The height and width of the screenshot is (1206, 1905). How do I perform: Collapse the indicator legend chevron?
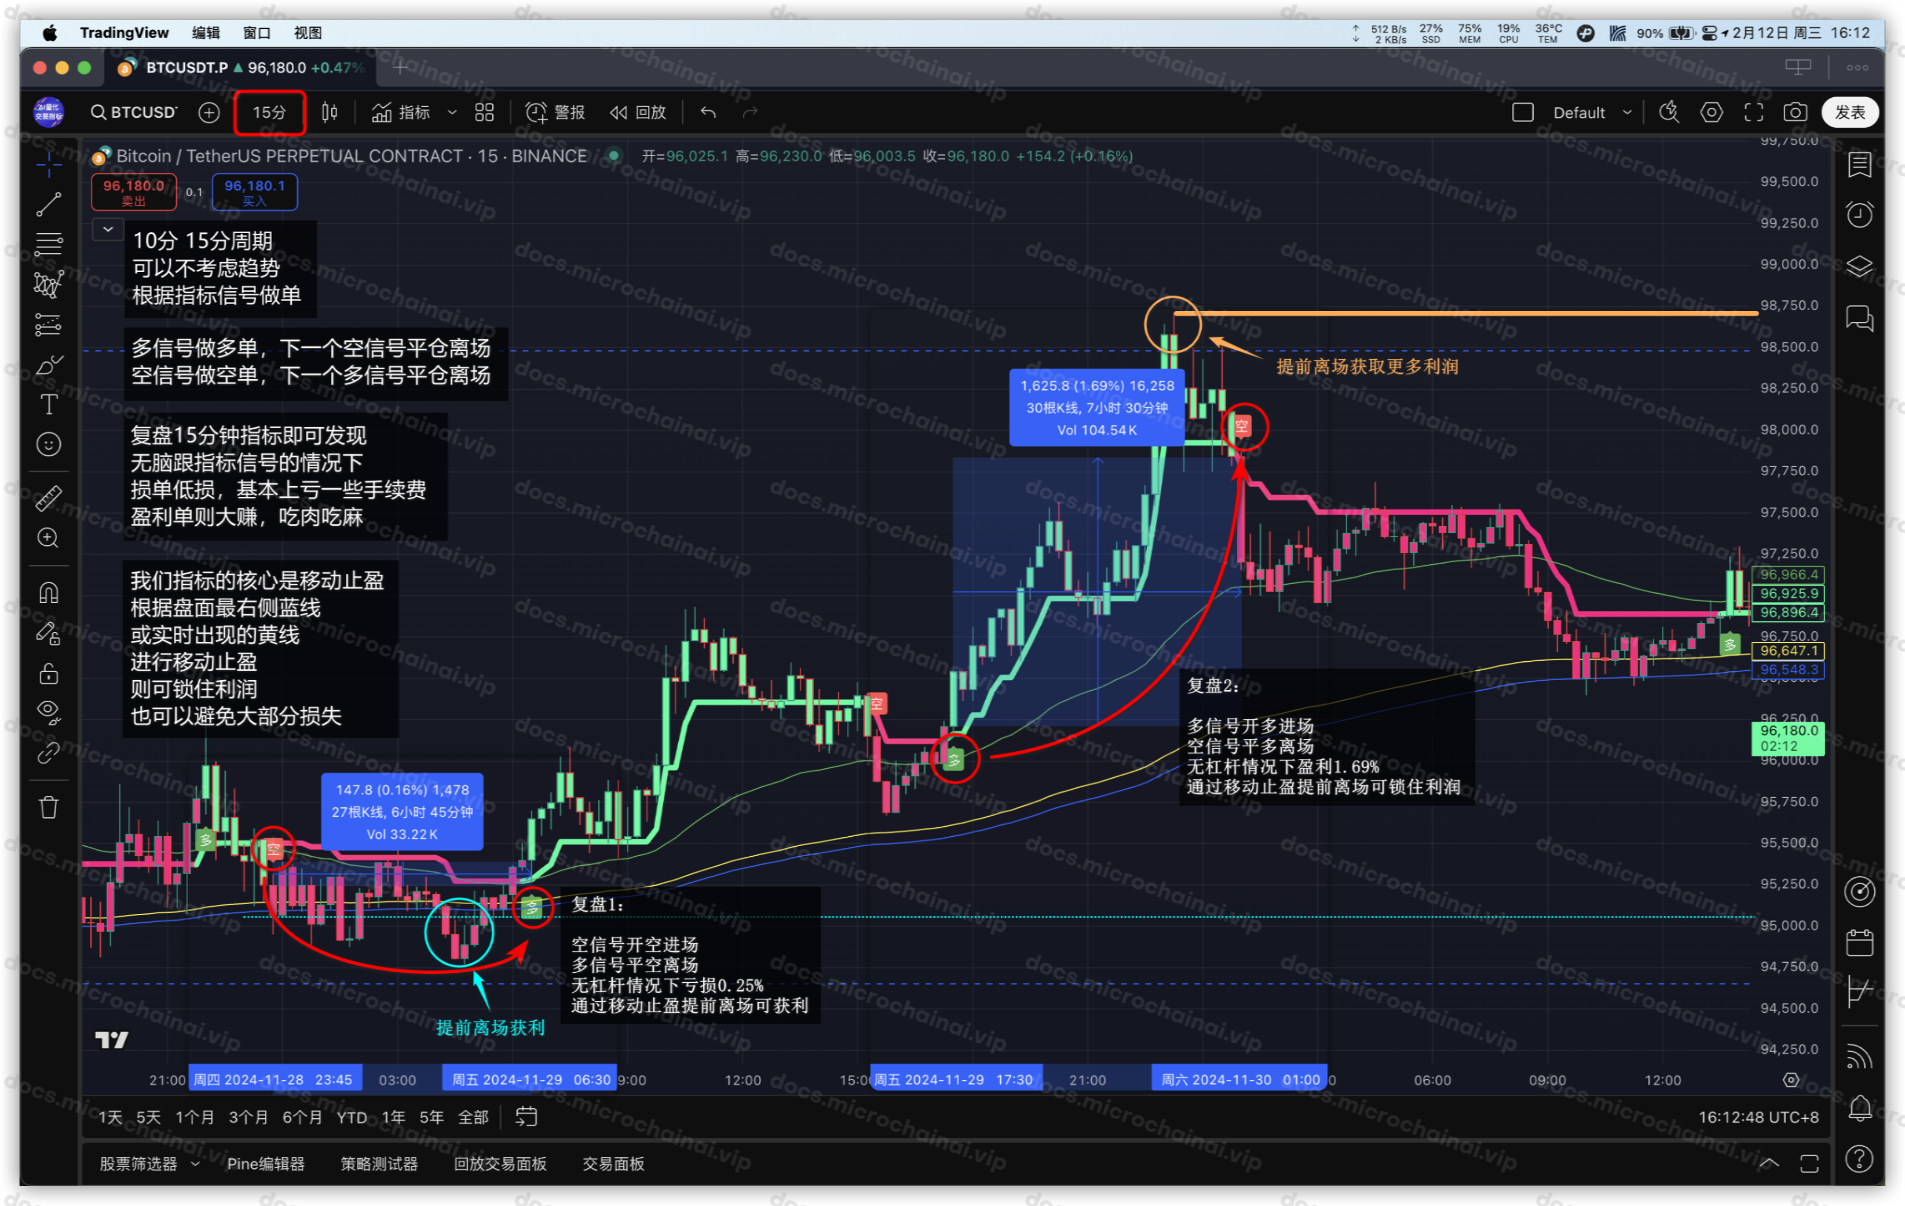click(108, 229)
